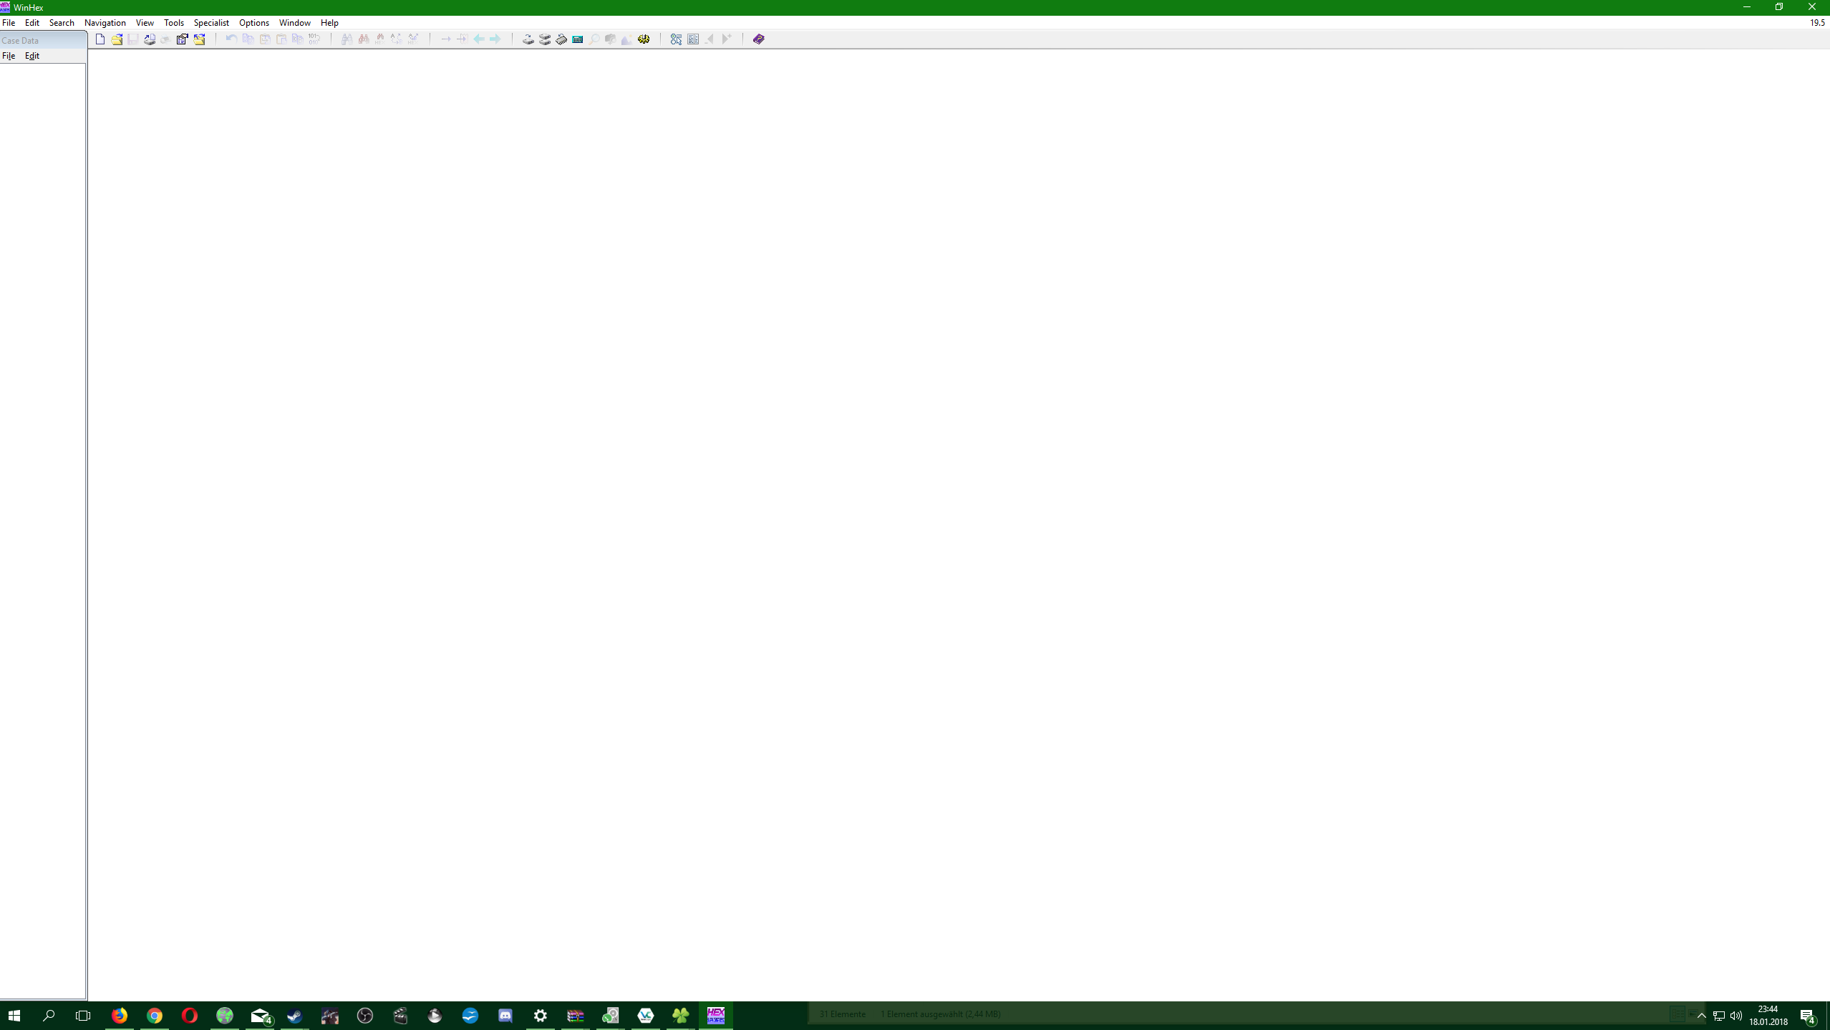This screenshot has width=1830, height=1030.
Task: Open the file Properties toolbar icon
Action: [x=183, y=39]
